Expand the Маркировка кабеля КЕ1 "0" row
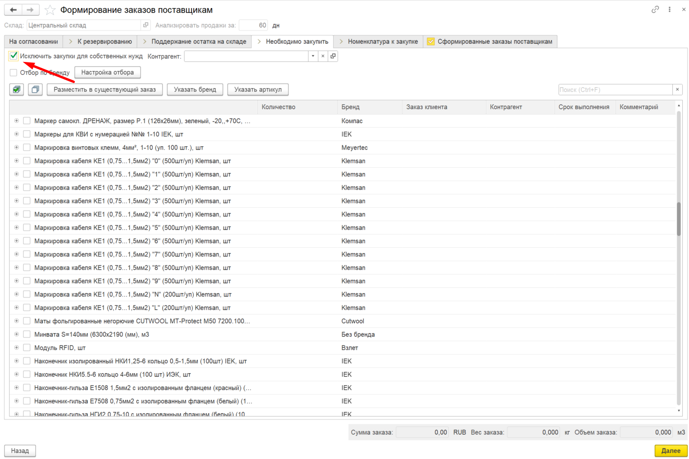Screen dimensions: 689x459 click(x=16, y=161)
